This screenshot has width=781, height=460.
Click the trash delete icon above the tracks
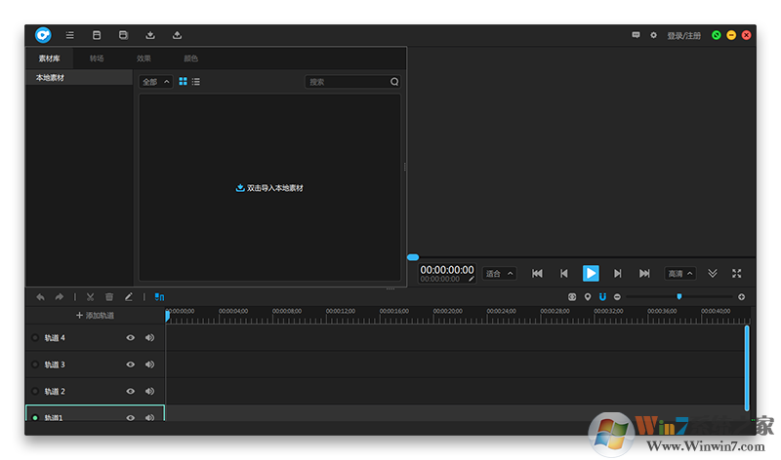click(x=109, y=296)
